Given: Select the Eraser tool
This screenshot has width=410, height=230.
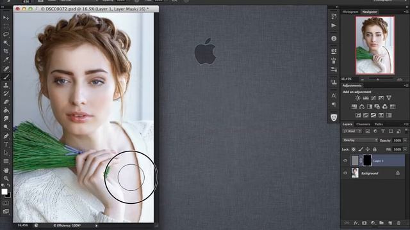Looking at the screenshot, I should (6, 102).
